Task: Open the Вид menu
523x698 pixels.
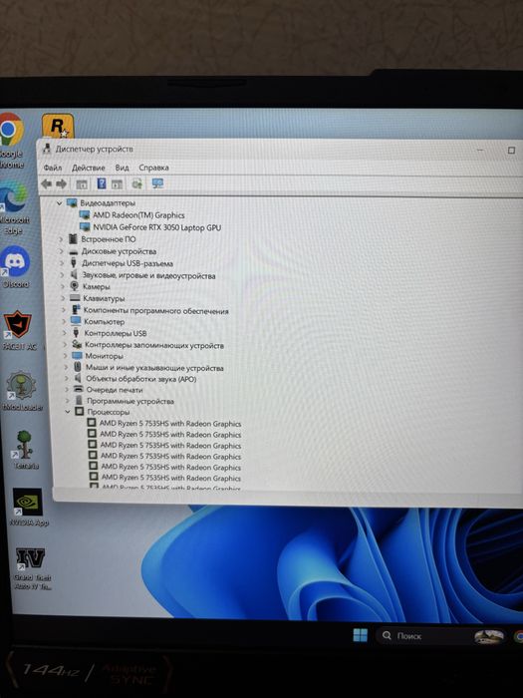Action: point(122,168)
